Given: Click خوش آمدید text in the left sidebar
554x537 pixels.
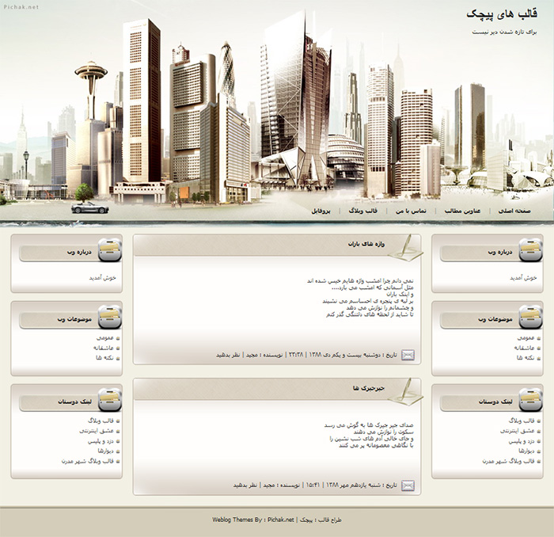Looking at the screenshot, I should [102, 278].
